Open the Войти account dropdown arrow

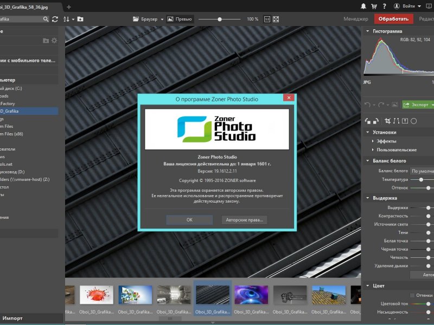point(419,6)
